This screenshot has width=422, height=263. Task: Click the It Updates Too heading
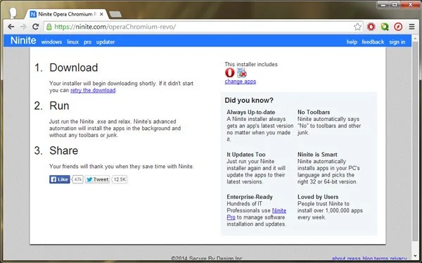[246, 155]
